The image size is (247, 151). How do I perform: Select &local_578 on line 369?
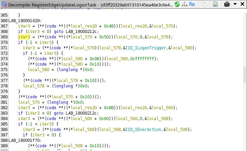point(157,37)
